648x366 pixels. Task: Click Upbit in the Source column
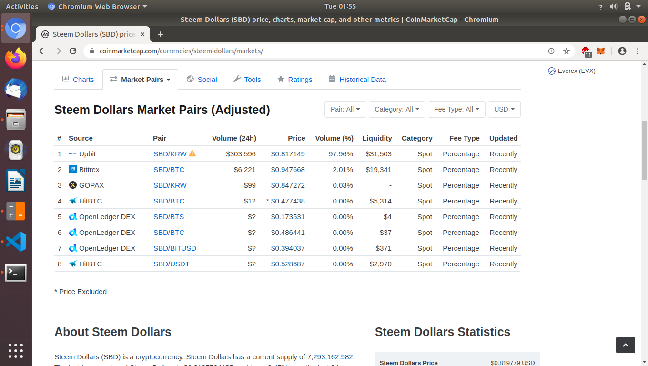(x=87, y=154)
